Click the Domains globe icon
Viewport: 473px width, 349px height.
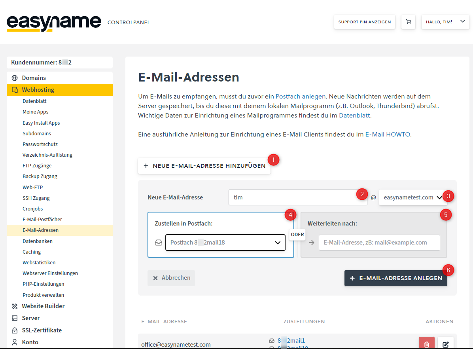pyautogui.click(x=15, y=78)
